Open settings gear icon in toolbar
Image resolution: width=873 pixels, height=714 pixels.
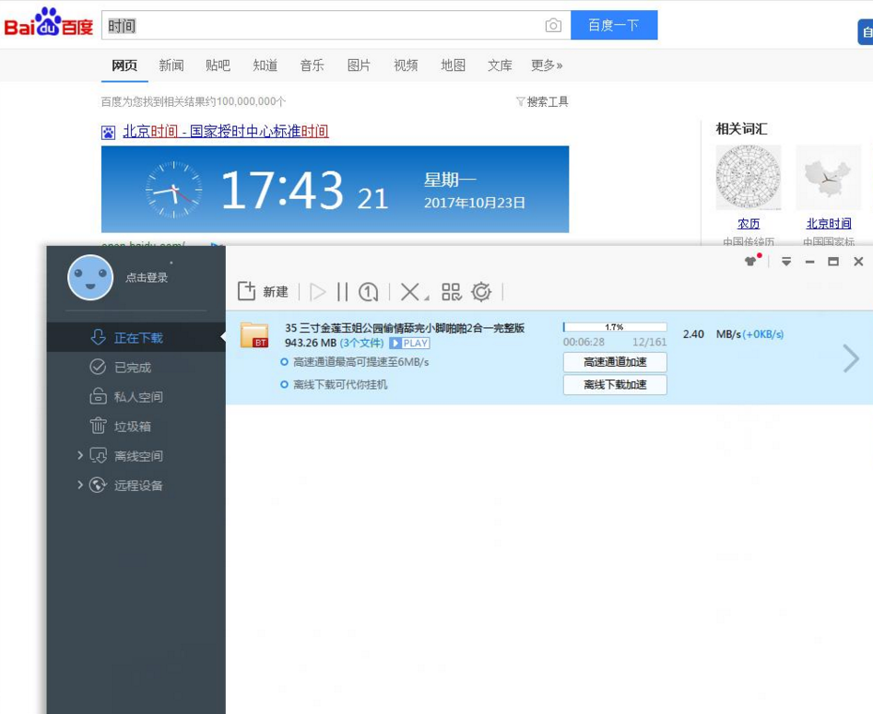click(481, 292)
